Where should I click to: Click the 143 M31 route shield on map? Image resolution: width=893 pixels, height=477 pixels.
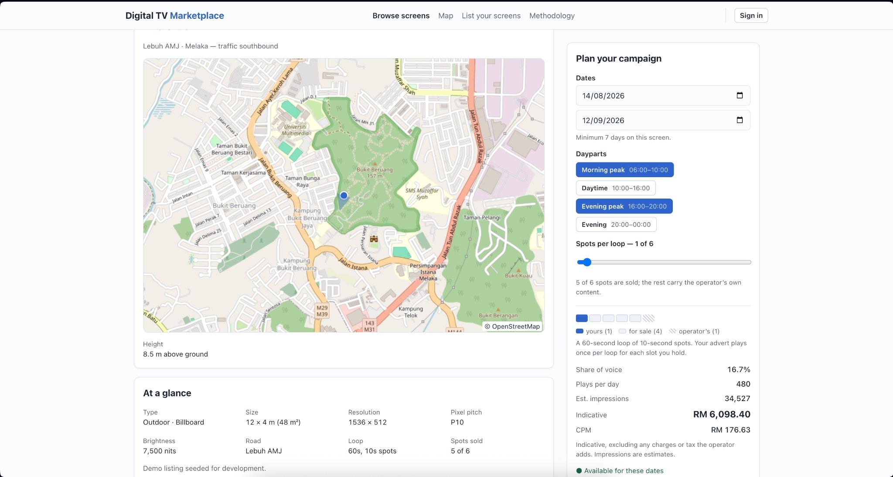pos(370,326)
